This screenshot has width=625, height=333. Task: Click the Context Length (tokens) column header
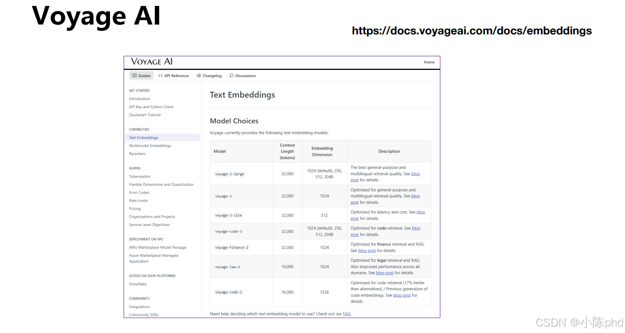pos(287,151)
